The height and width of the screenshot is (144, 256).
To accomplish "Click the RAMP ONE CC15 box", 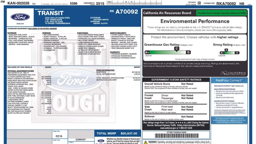I will pyautogui.click(x=60, y=134).
